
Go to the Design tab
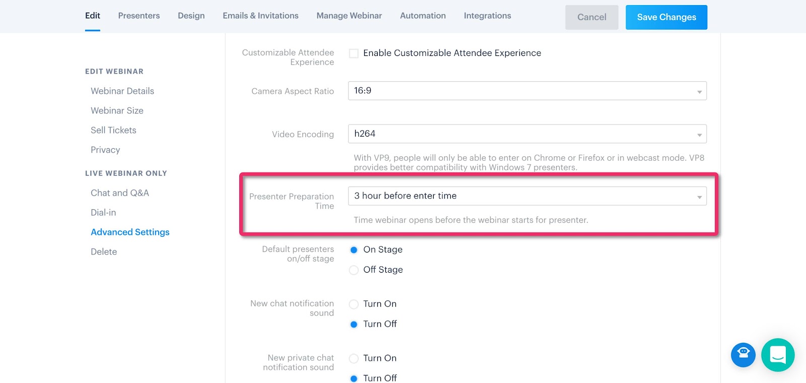coord(191,16)
